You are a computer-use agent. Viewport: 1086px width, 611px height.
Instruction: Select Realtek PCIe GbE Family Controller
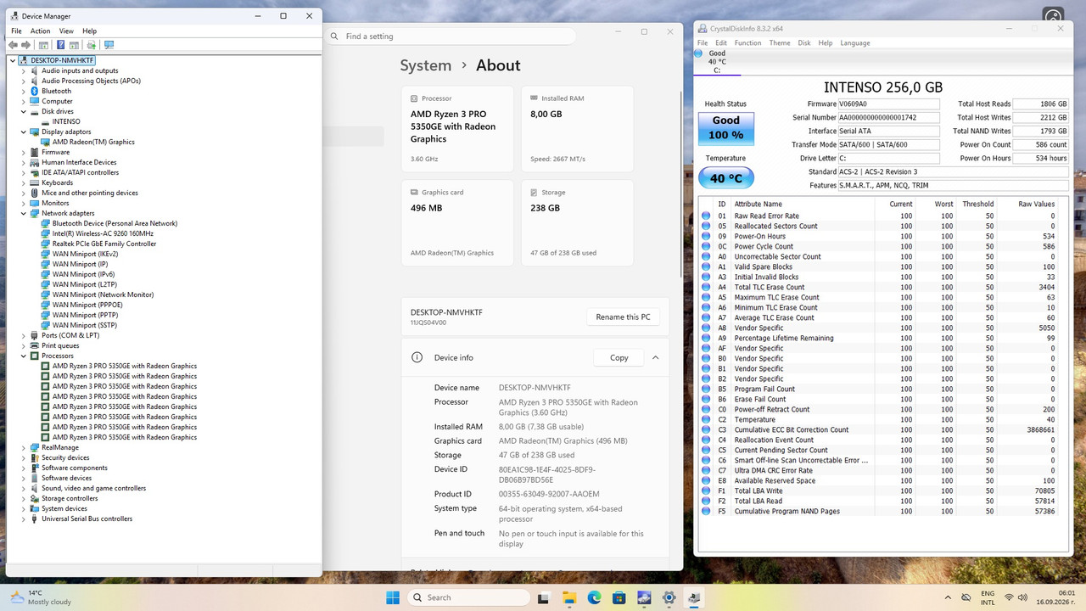point(104,244)
